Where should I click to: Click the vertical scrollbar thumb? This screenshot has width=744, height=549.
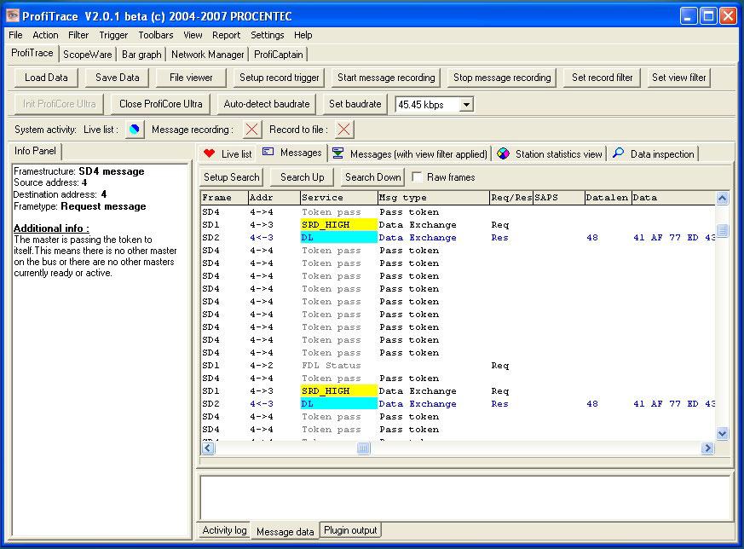point(722,231)
